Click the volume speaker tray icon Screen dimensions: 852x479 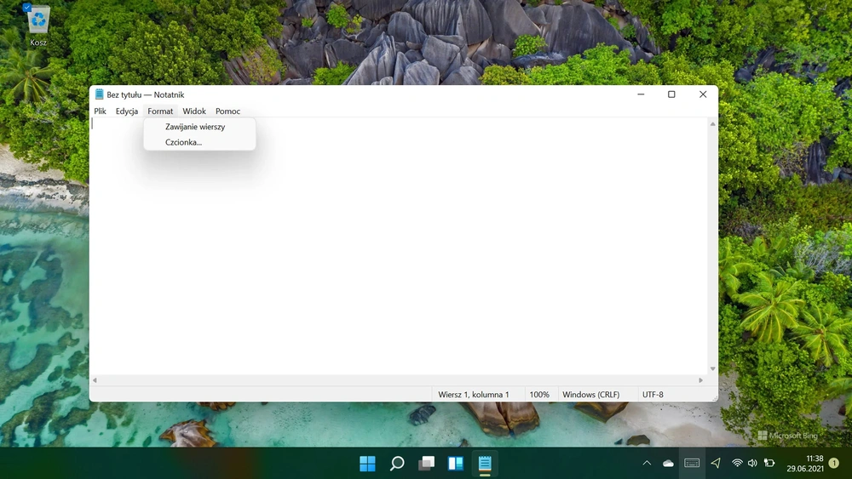pyautogui.click(x=752, y=464)
